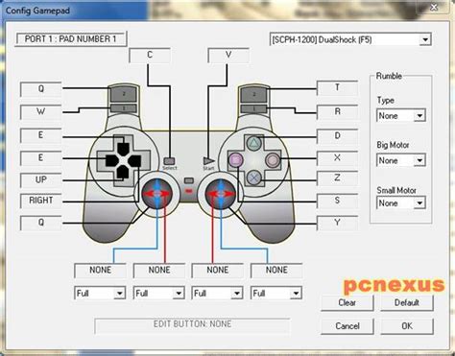Select the Y field linked to right stick press

tap(337, 223)
